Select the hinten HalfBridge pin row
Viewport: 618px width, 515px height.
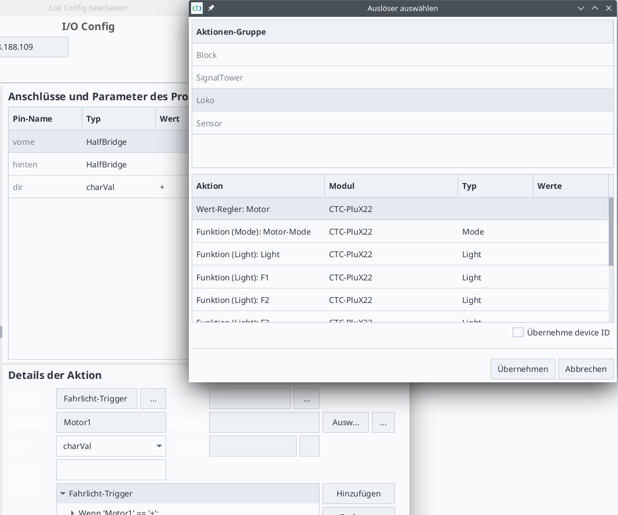pos(96,165)
